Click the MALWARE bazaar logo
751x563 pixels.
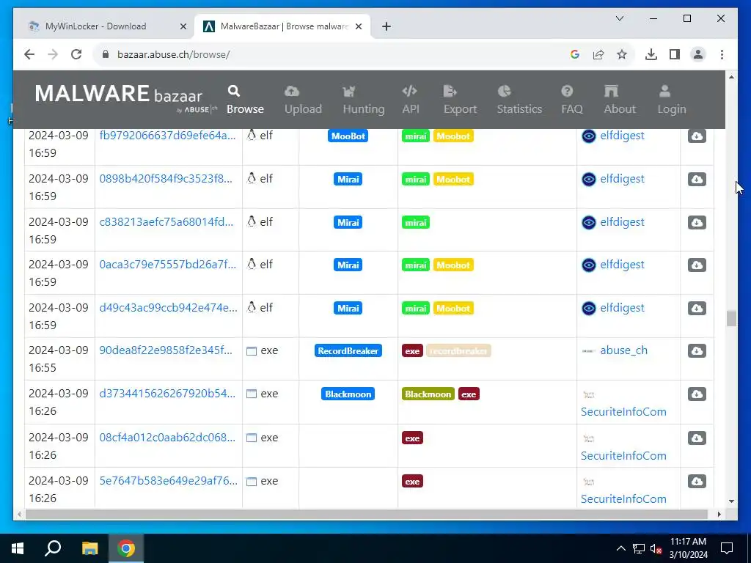coord(125,98)
